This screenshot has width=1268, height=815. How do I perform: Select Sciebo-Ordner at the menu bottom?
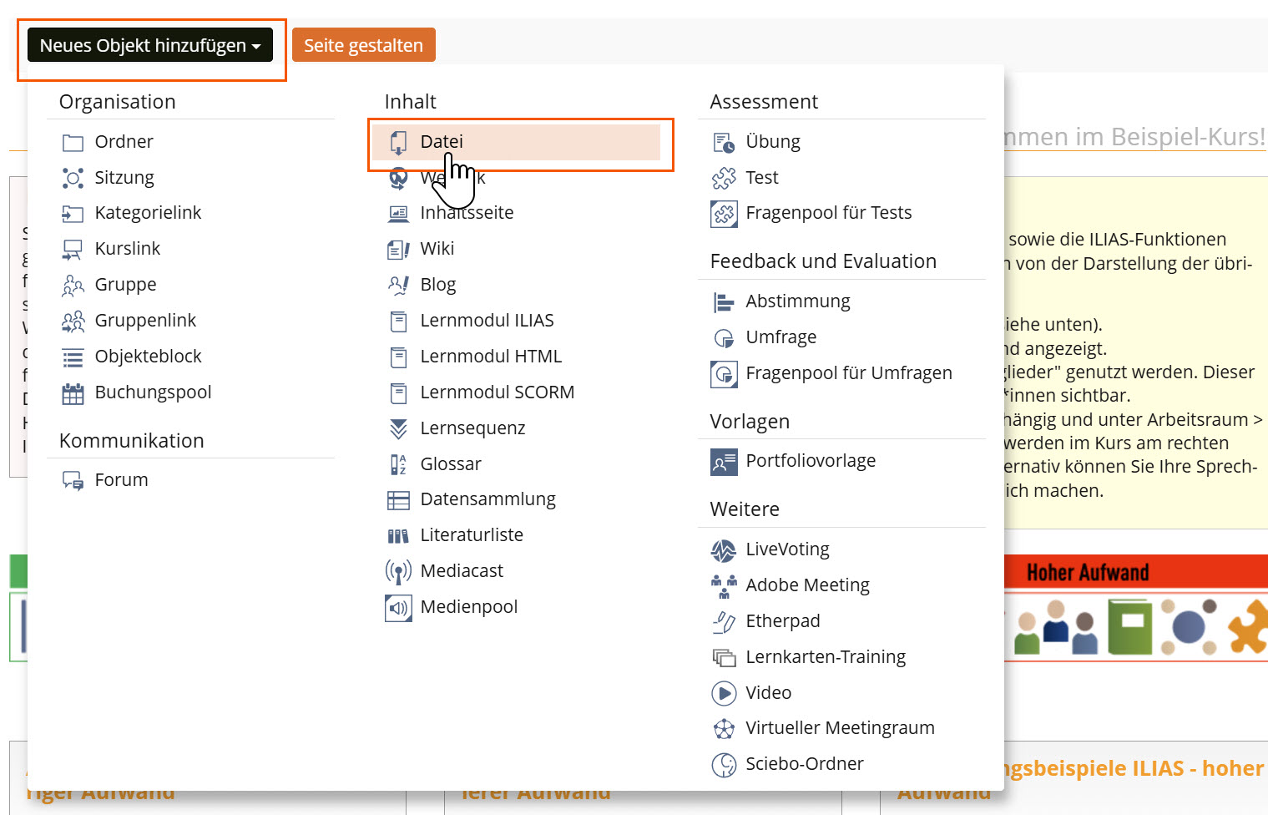(805, 763)
